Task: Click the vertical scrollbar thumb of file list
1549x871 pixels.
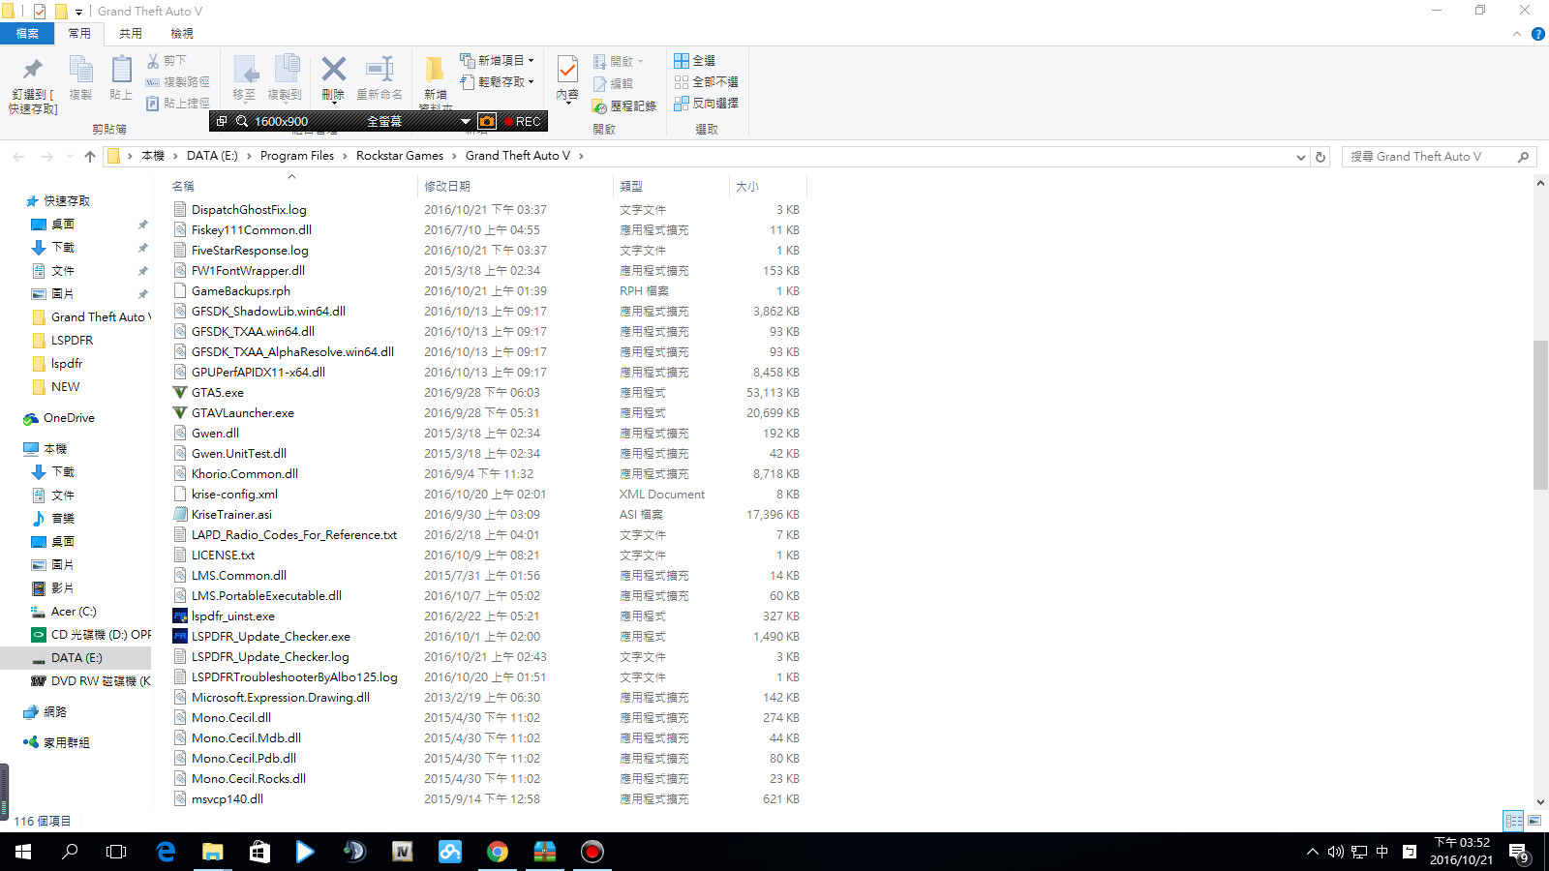Action: point(1540,415)
